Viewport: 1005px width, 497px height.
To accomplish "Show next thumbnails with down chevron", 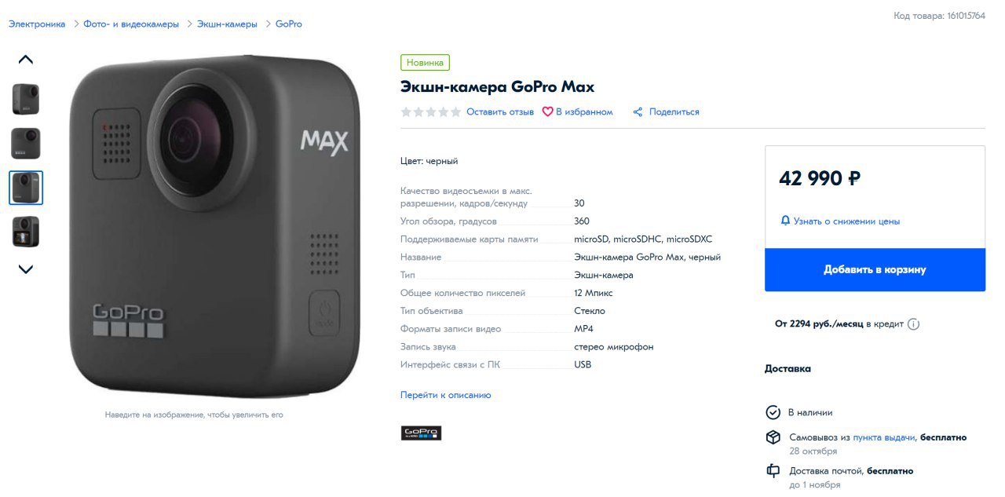I will tap(26, 269).
